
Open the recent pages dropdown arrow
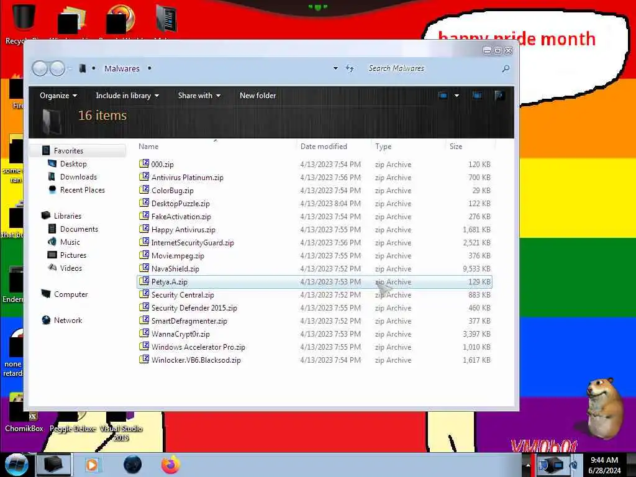(x=70, y=68)
